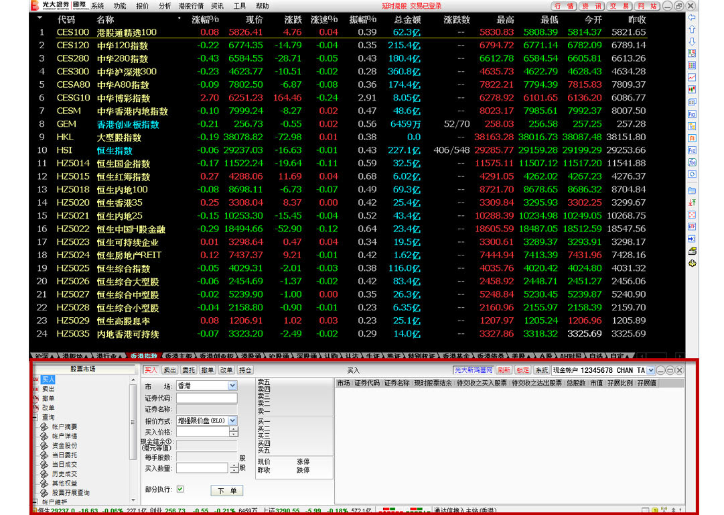724x515 pixels.
Task: Open the 系统 menu
Action: tap(97, 6)
